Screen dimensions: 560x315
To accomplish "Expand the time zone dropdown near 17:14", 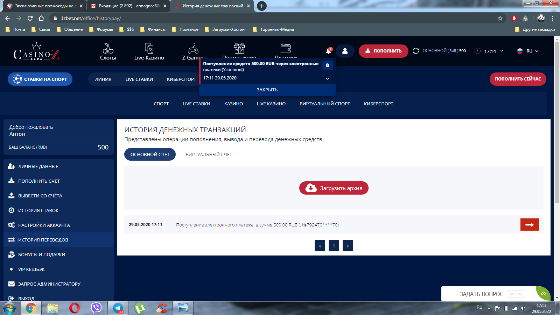I will pos(502,51).
